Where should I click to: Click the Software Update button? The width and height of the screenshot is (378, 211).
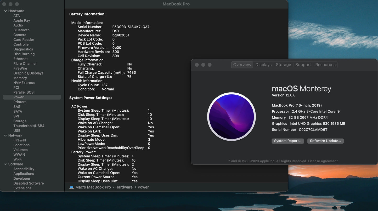tap(325, 141)
